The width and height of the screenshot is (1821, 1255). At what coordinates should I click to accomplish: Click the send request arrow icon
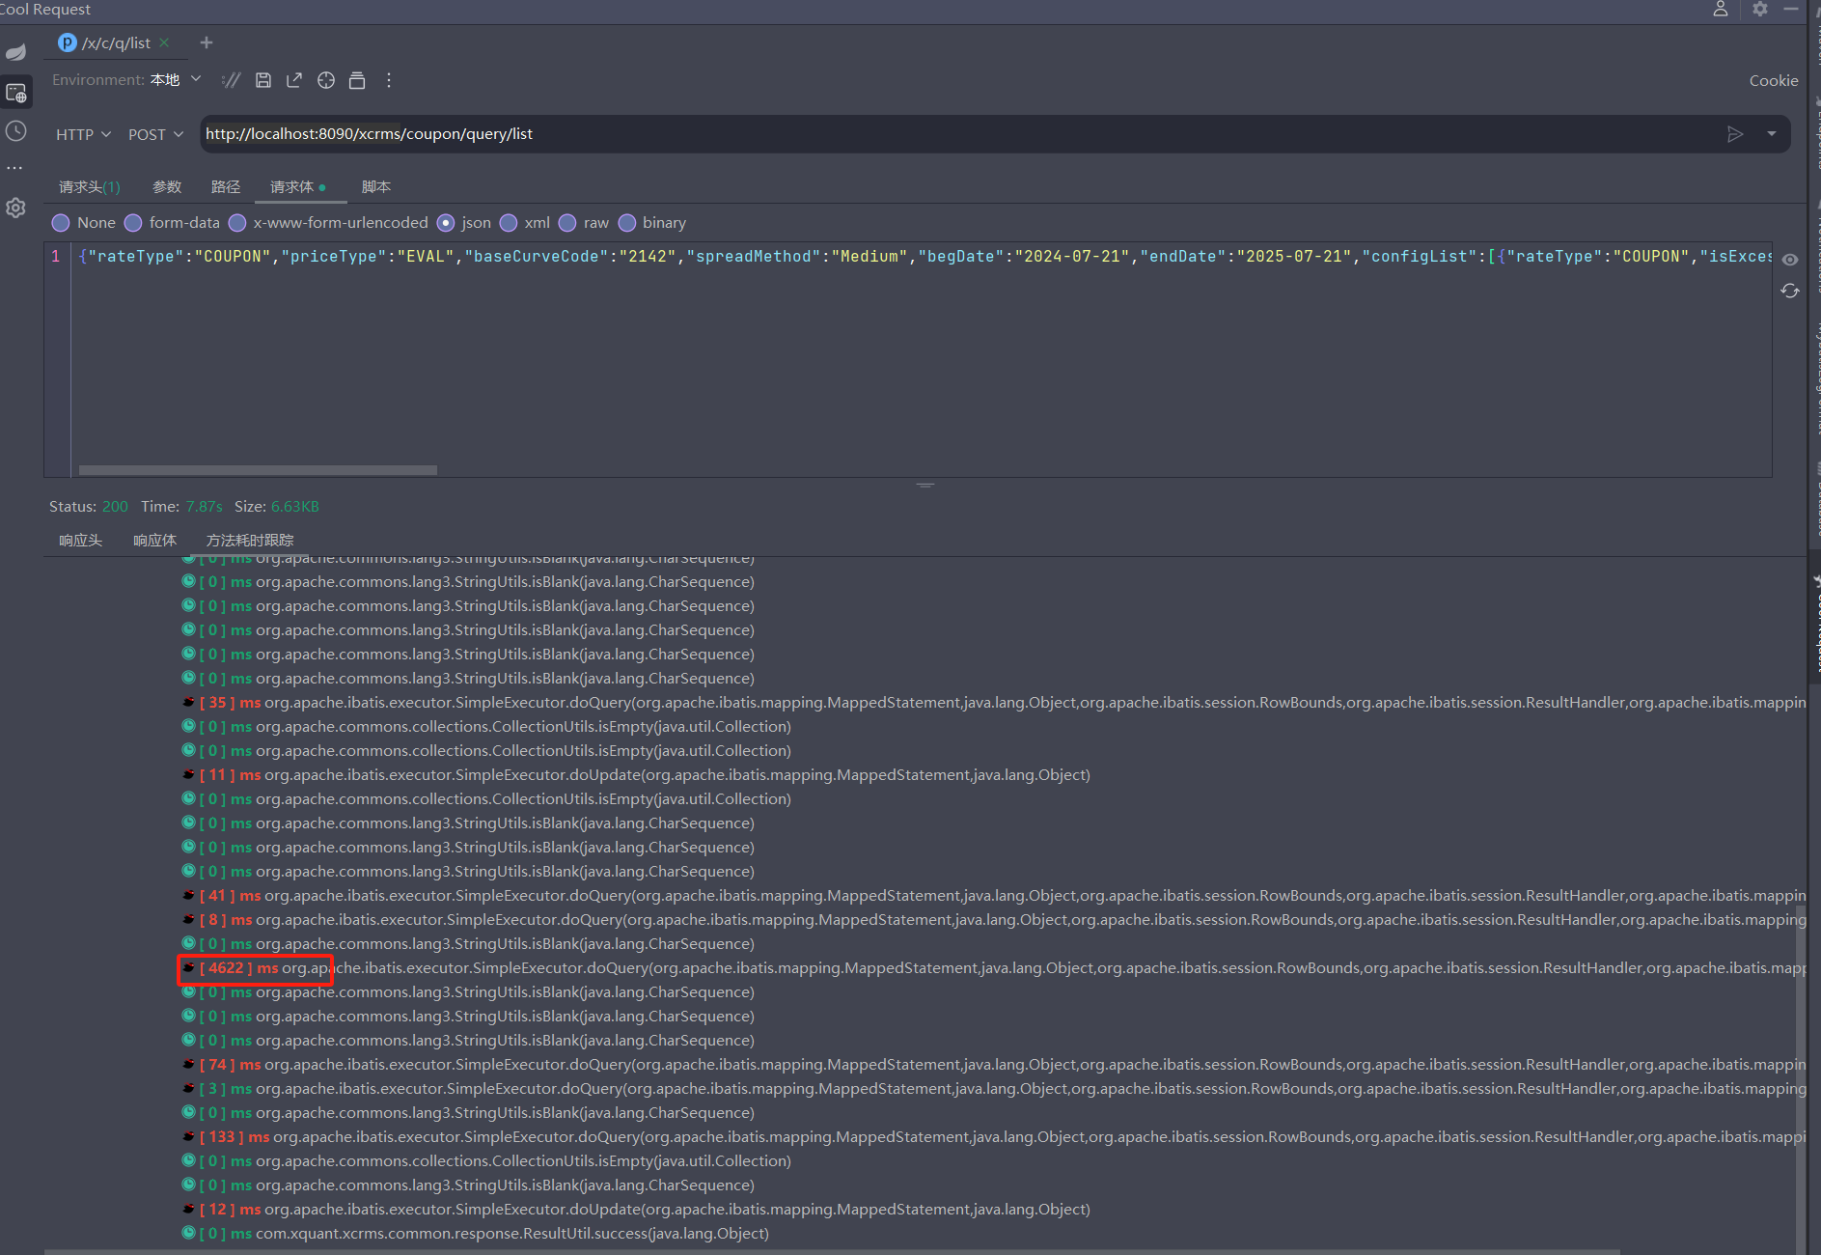[1734, 134]
